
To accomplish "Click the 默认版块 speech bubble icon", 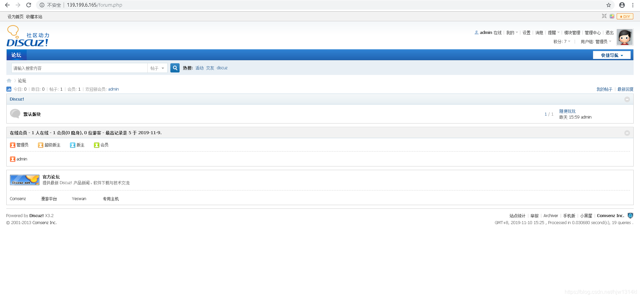I will (15, 114).
